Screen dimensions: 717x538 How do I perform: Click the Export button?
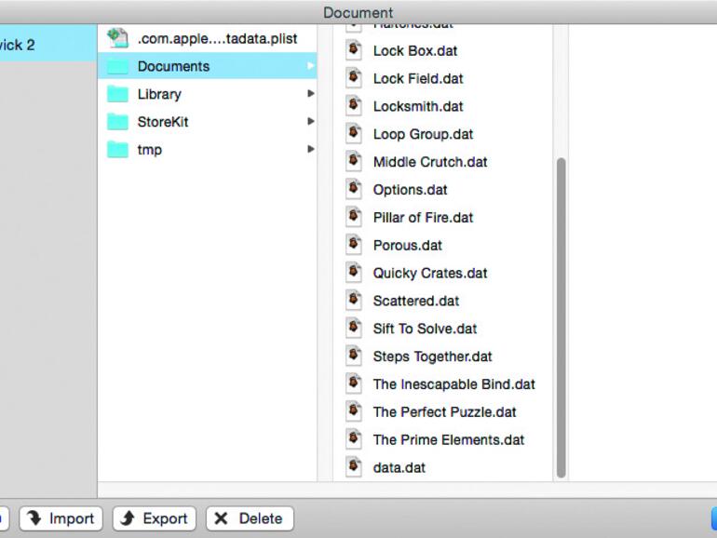coord(154,518)
